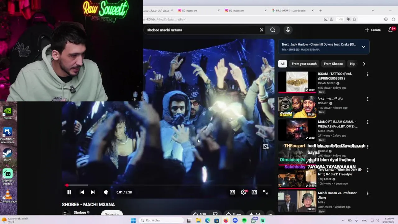This screenshot has height=224, width=398.
Task: Open the video settings gear
Action: [x=243, y=192]
